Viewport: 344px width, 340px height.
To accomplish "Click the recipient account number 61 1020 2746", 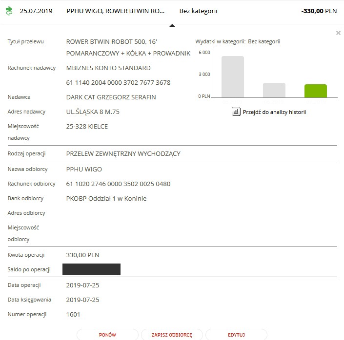I will (x=118, y=184).
